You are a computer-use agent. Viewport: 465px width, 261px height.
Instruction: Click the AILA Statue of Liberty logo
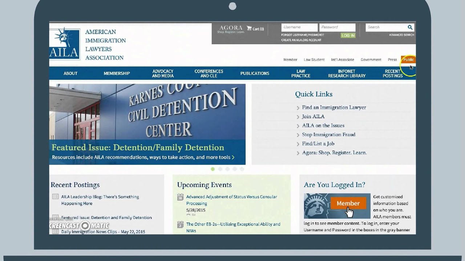[x=65, y=43]
